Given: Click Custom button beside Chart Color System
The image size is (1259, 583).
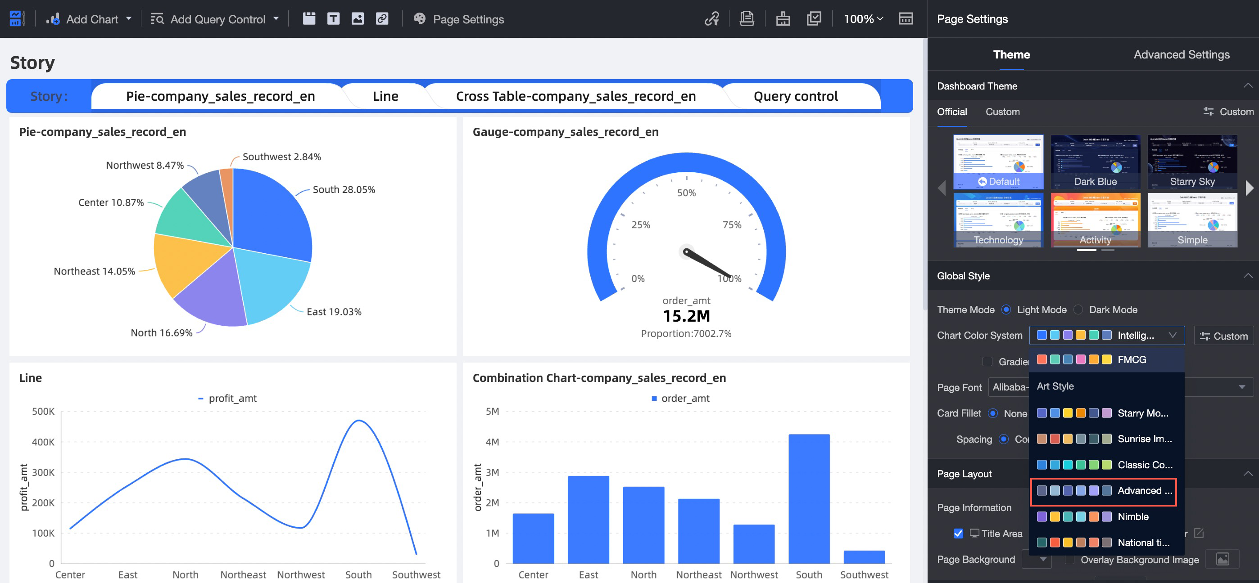Looking at the screenshot, I should pos(1223,336).
